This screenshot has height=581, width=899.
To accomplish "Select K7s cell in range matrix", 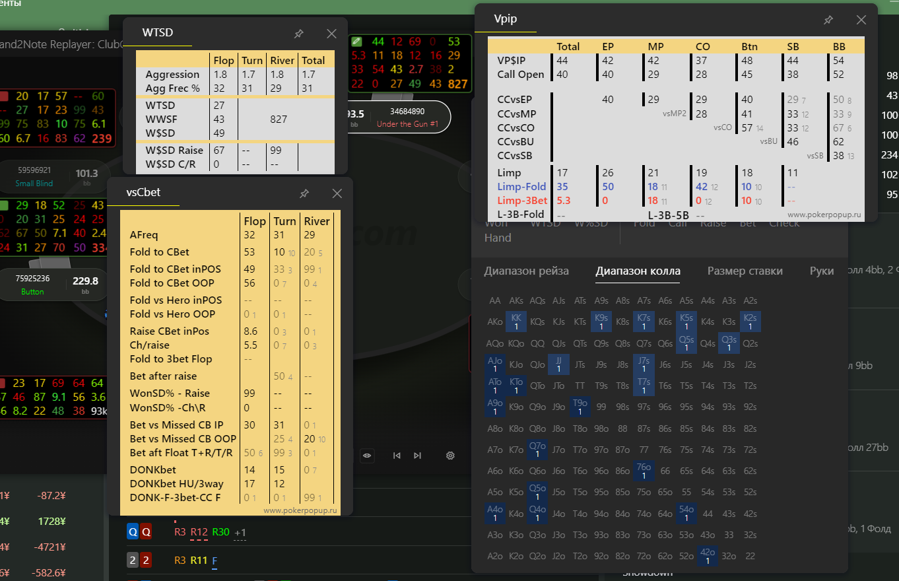I will click(644, 322).
